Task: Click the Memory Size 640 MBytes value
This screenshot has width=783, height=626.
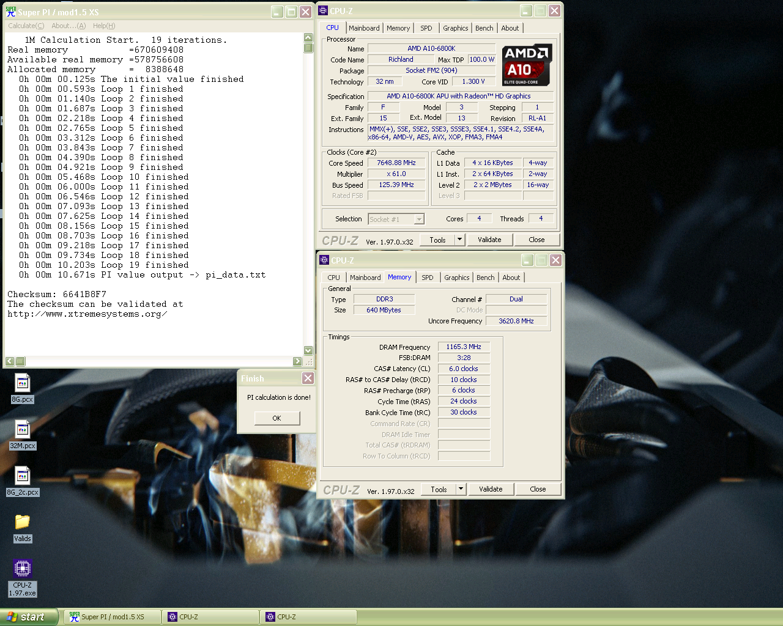Action: click(384, 311)
